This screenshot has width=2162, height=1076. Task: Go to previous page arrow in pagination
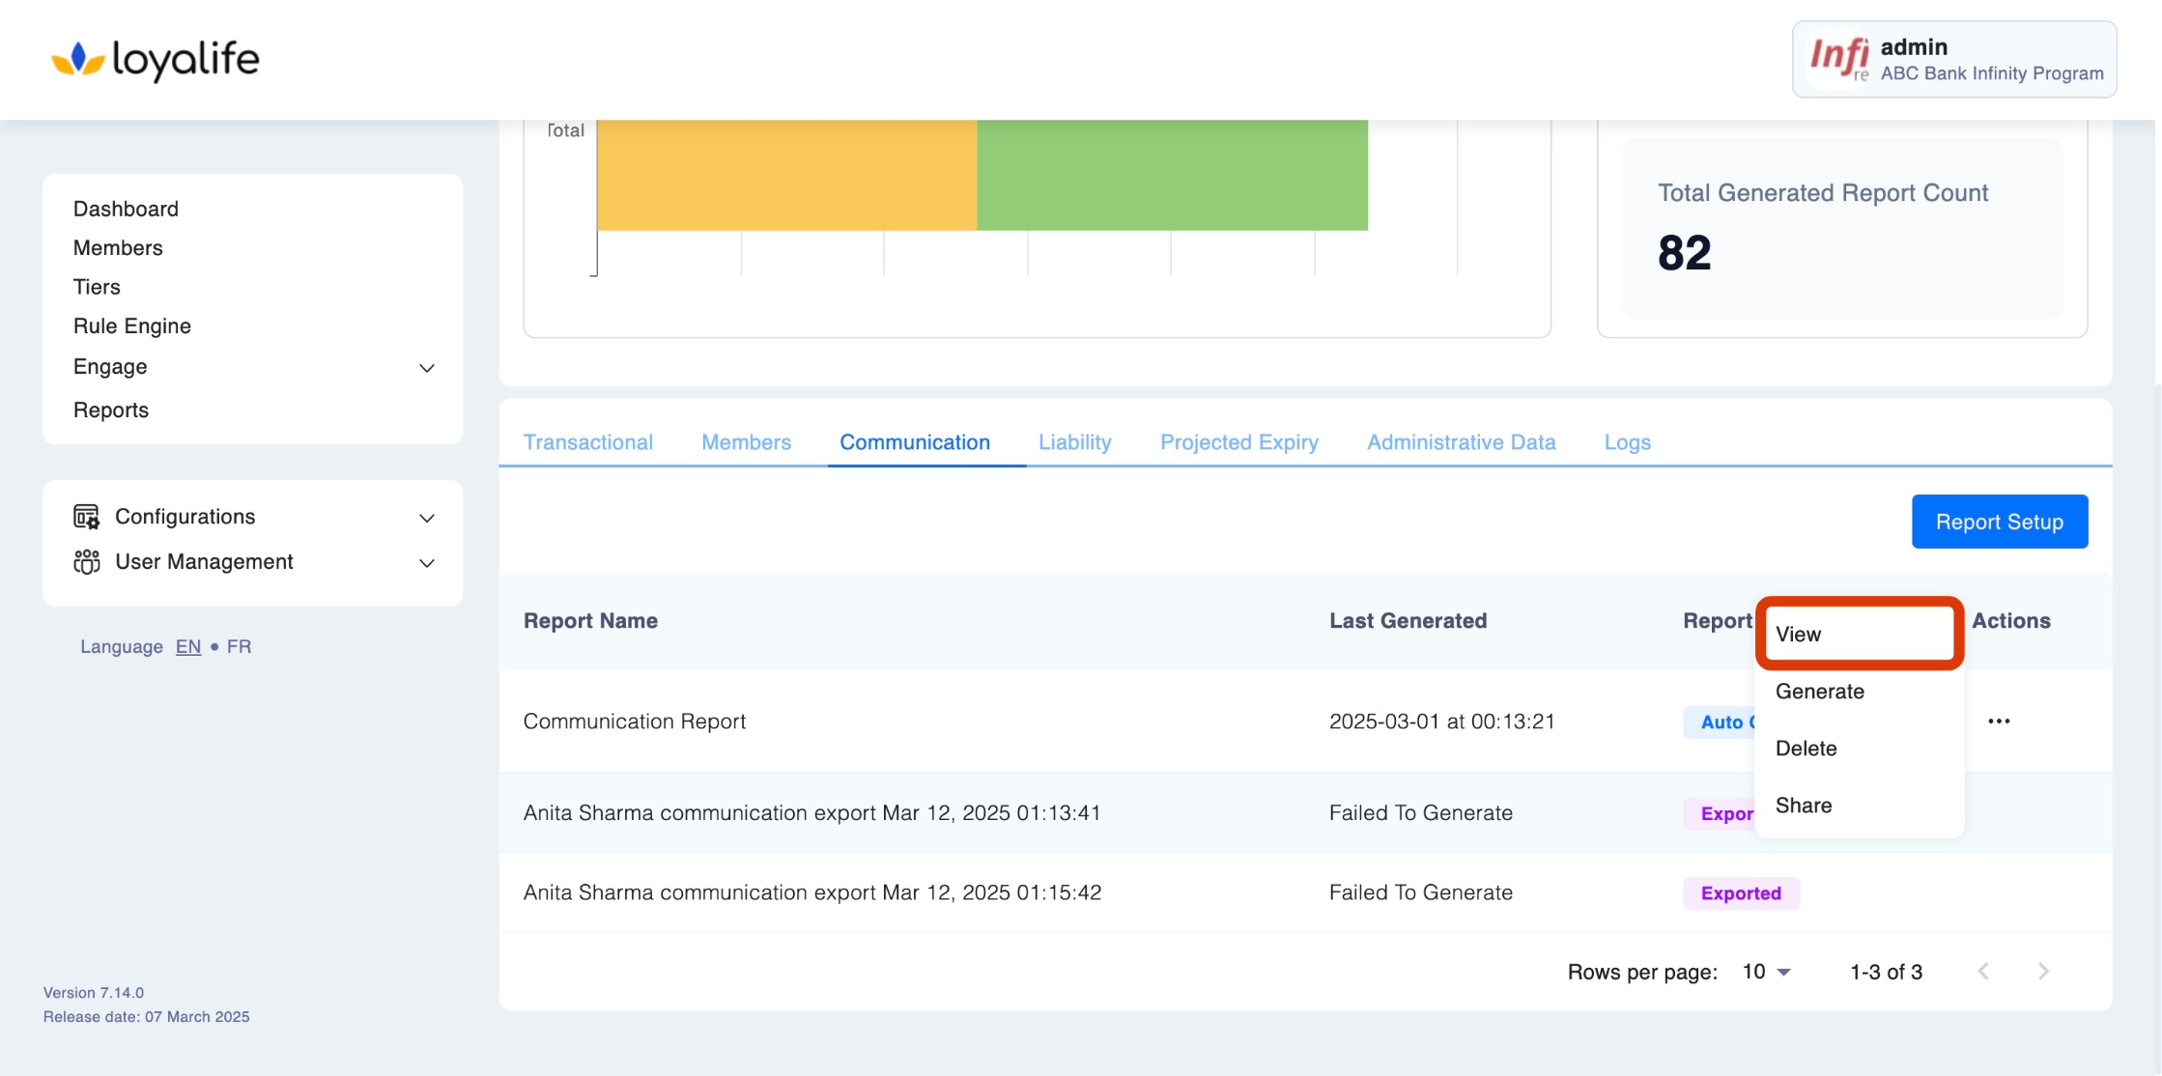(x=1983, y=972)
